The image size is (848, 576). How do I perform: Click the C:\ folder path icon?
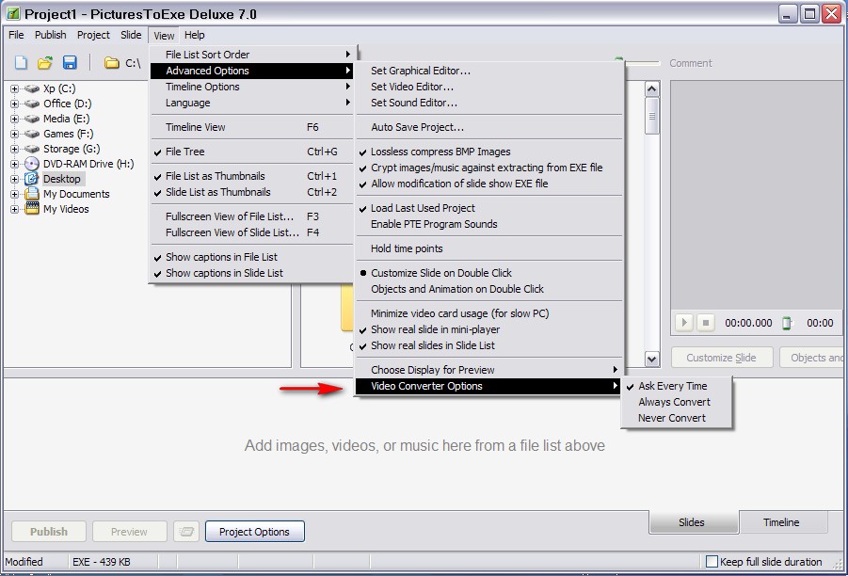[112, 63]
